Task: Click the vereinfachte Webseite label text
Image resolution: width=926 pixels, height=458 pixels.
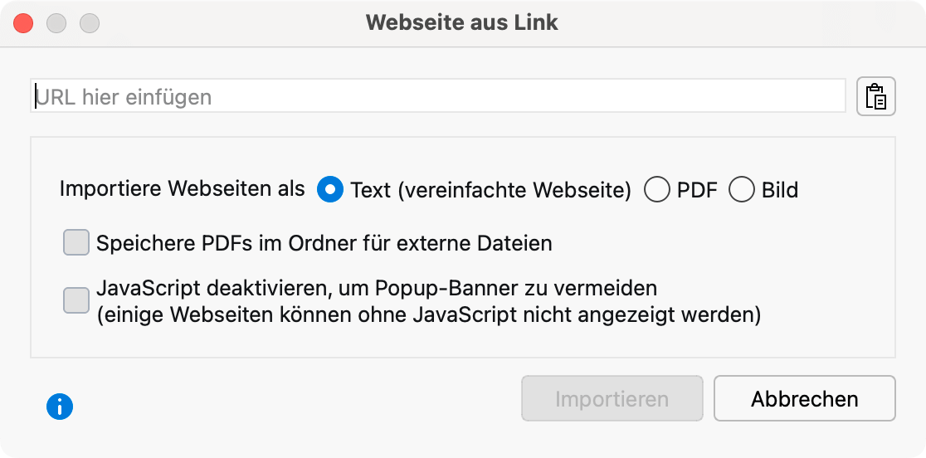Action: pyautogui.click(x=490, y=190)
